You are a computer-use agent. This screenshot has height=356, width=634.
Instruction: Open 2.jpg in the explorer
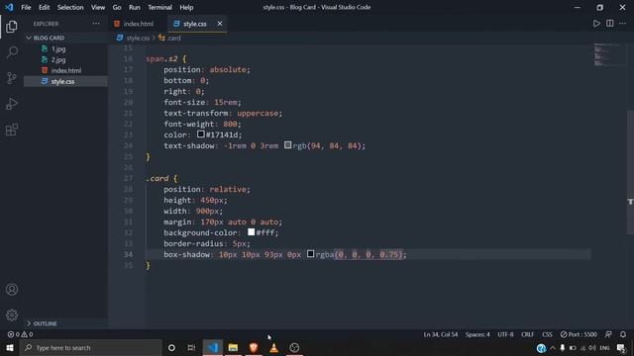pos(58,59)
